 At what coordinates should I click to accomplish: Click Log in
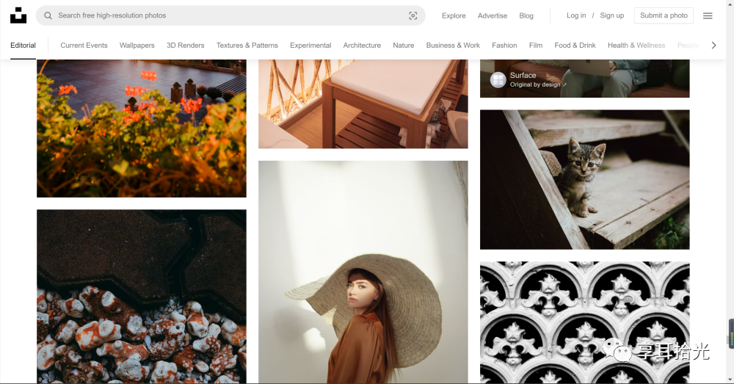coord(575,15)
